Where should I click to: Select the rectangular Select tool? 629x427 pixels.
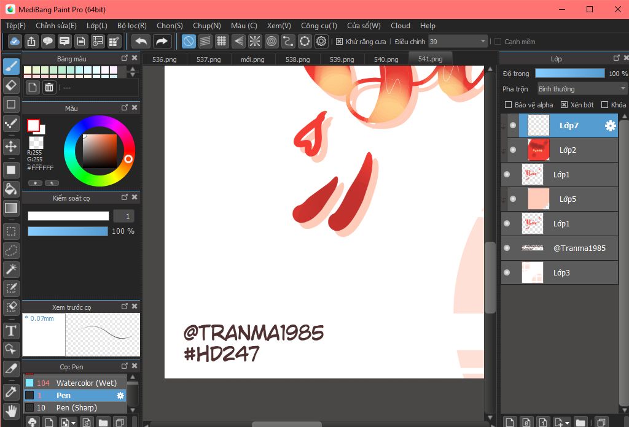tap(11, 231)
